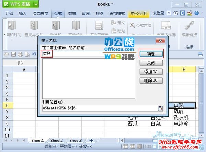Open the 办公空间 tab

pyautogui.click(x=138, y=13)
